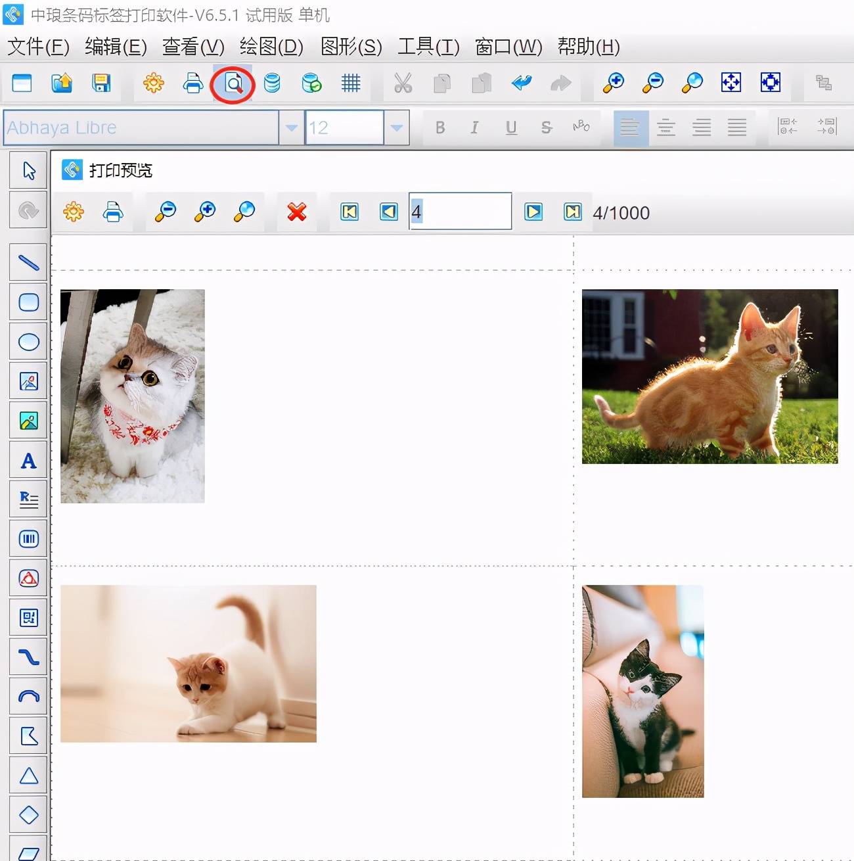This screenshot has height=861, width=854.
Task: Expand the Abhaya Libre font dropdown
Action: 291,128
